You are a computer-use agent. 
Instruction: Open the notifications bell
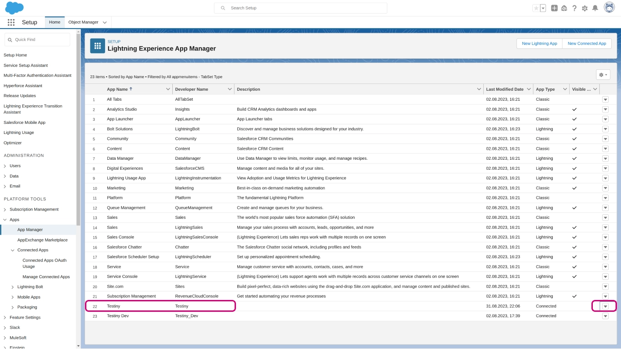click(x=595, y=8)
